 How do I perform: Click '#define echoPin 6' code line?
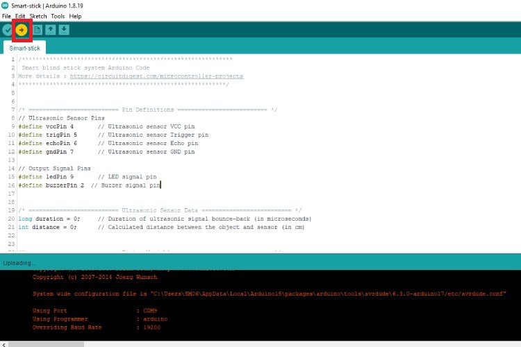coord(47,143)
